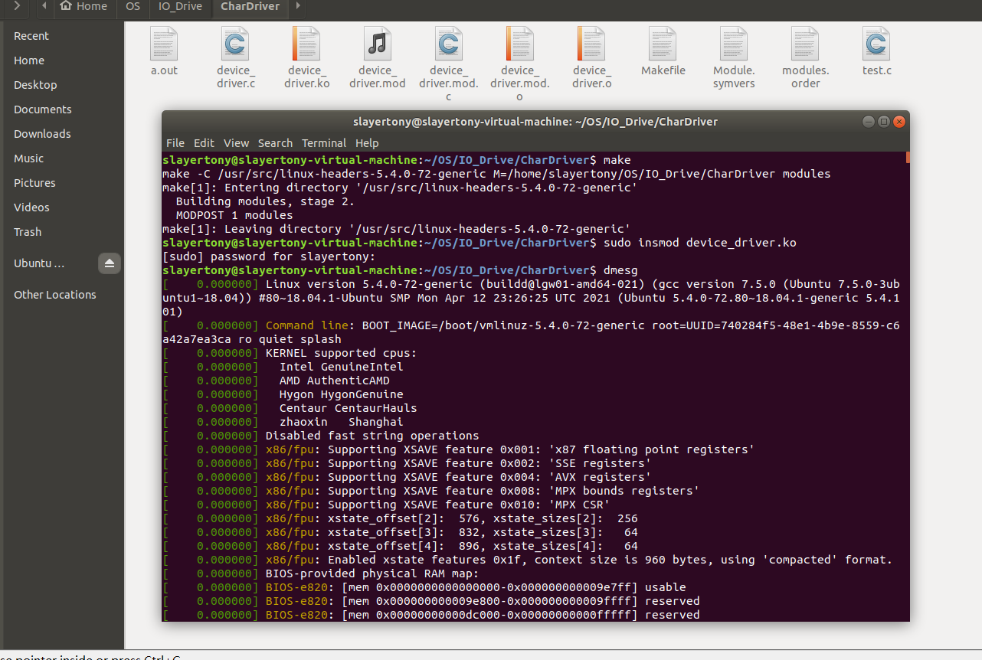Click the 'dmesg' command in the terminal

620,270
